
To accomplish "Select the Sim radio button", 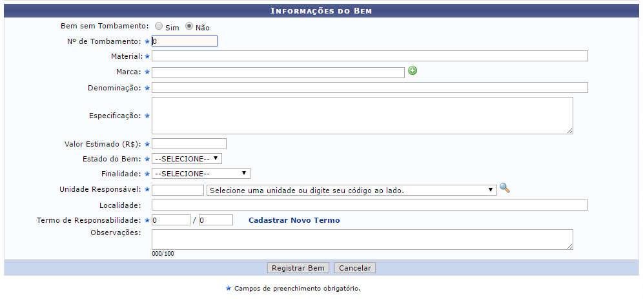I will (x=158, y=26).
